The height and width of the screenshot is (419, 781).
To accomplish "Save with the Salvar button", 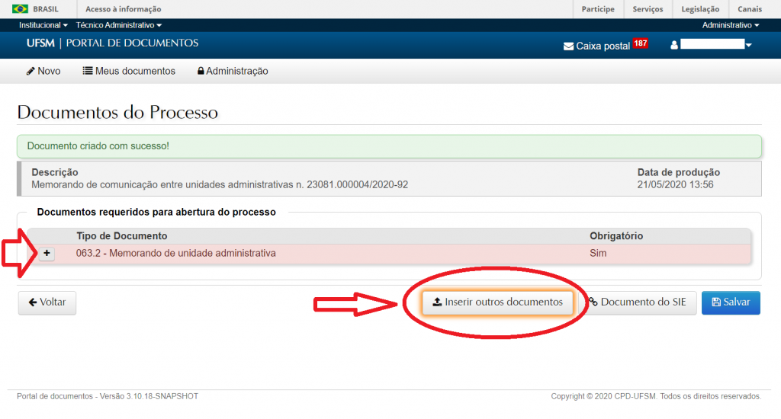I will pos(731,302).
